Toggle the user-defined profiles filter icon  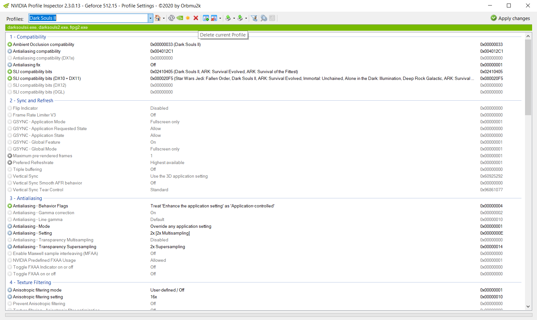tap(254, 18)
